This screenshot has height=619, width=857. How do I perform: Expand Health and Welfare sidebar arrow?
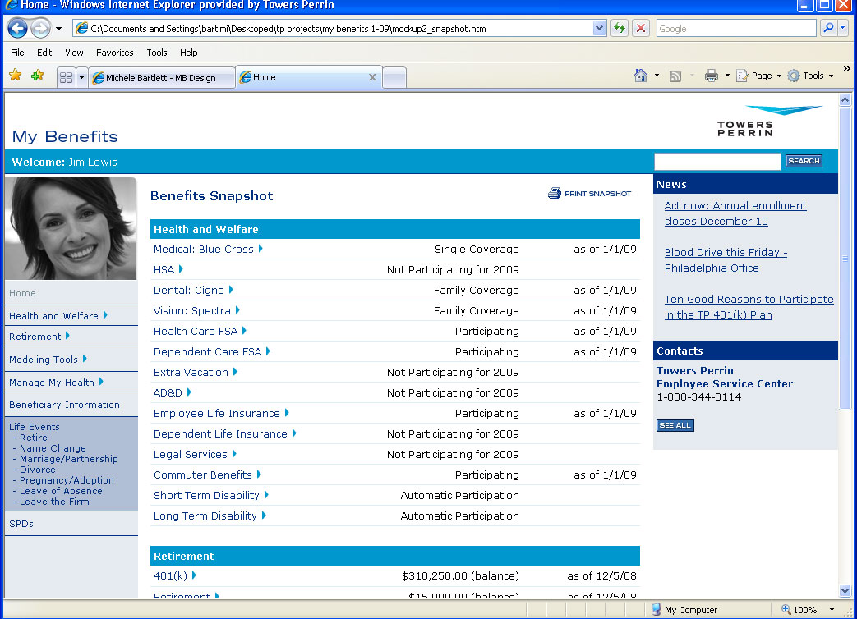pyautogui.click(x=105, y=315)
